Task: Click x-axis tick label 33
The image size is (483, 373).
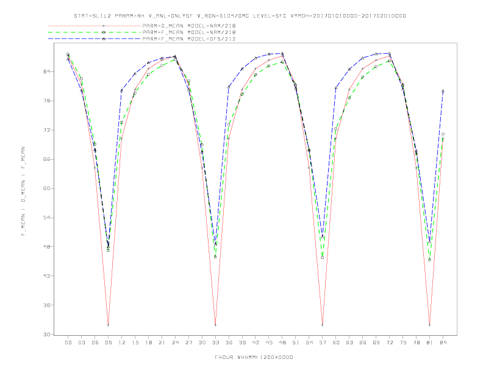Action: tap(215, 343)
